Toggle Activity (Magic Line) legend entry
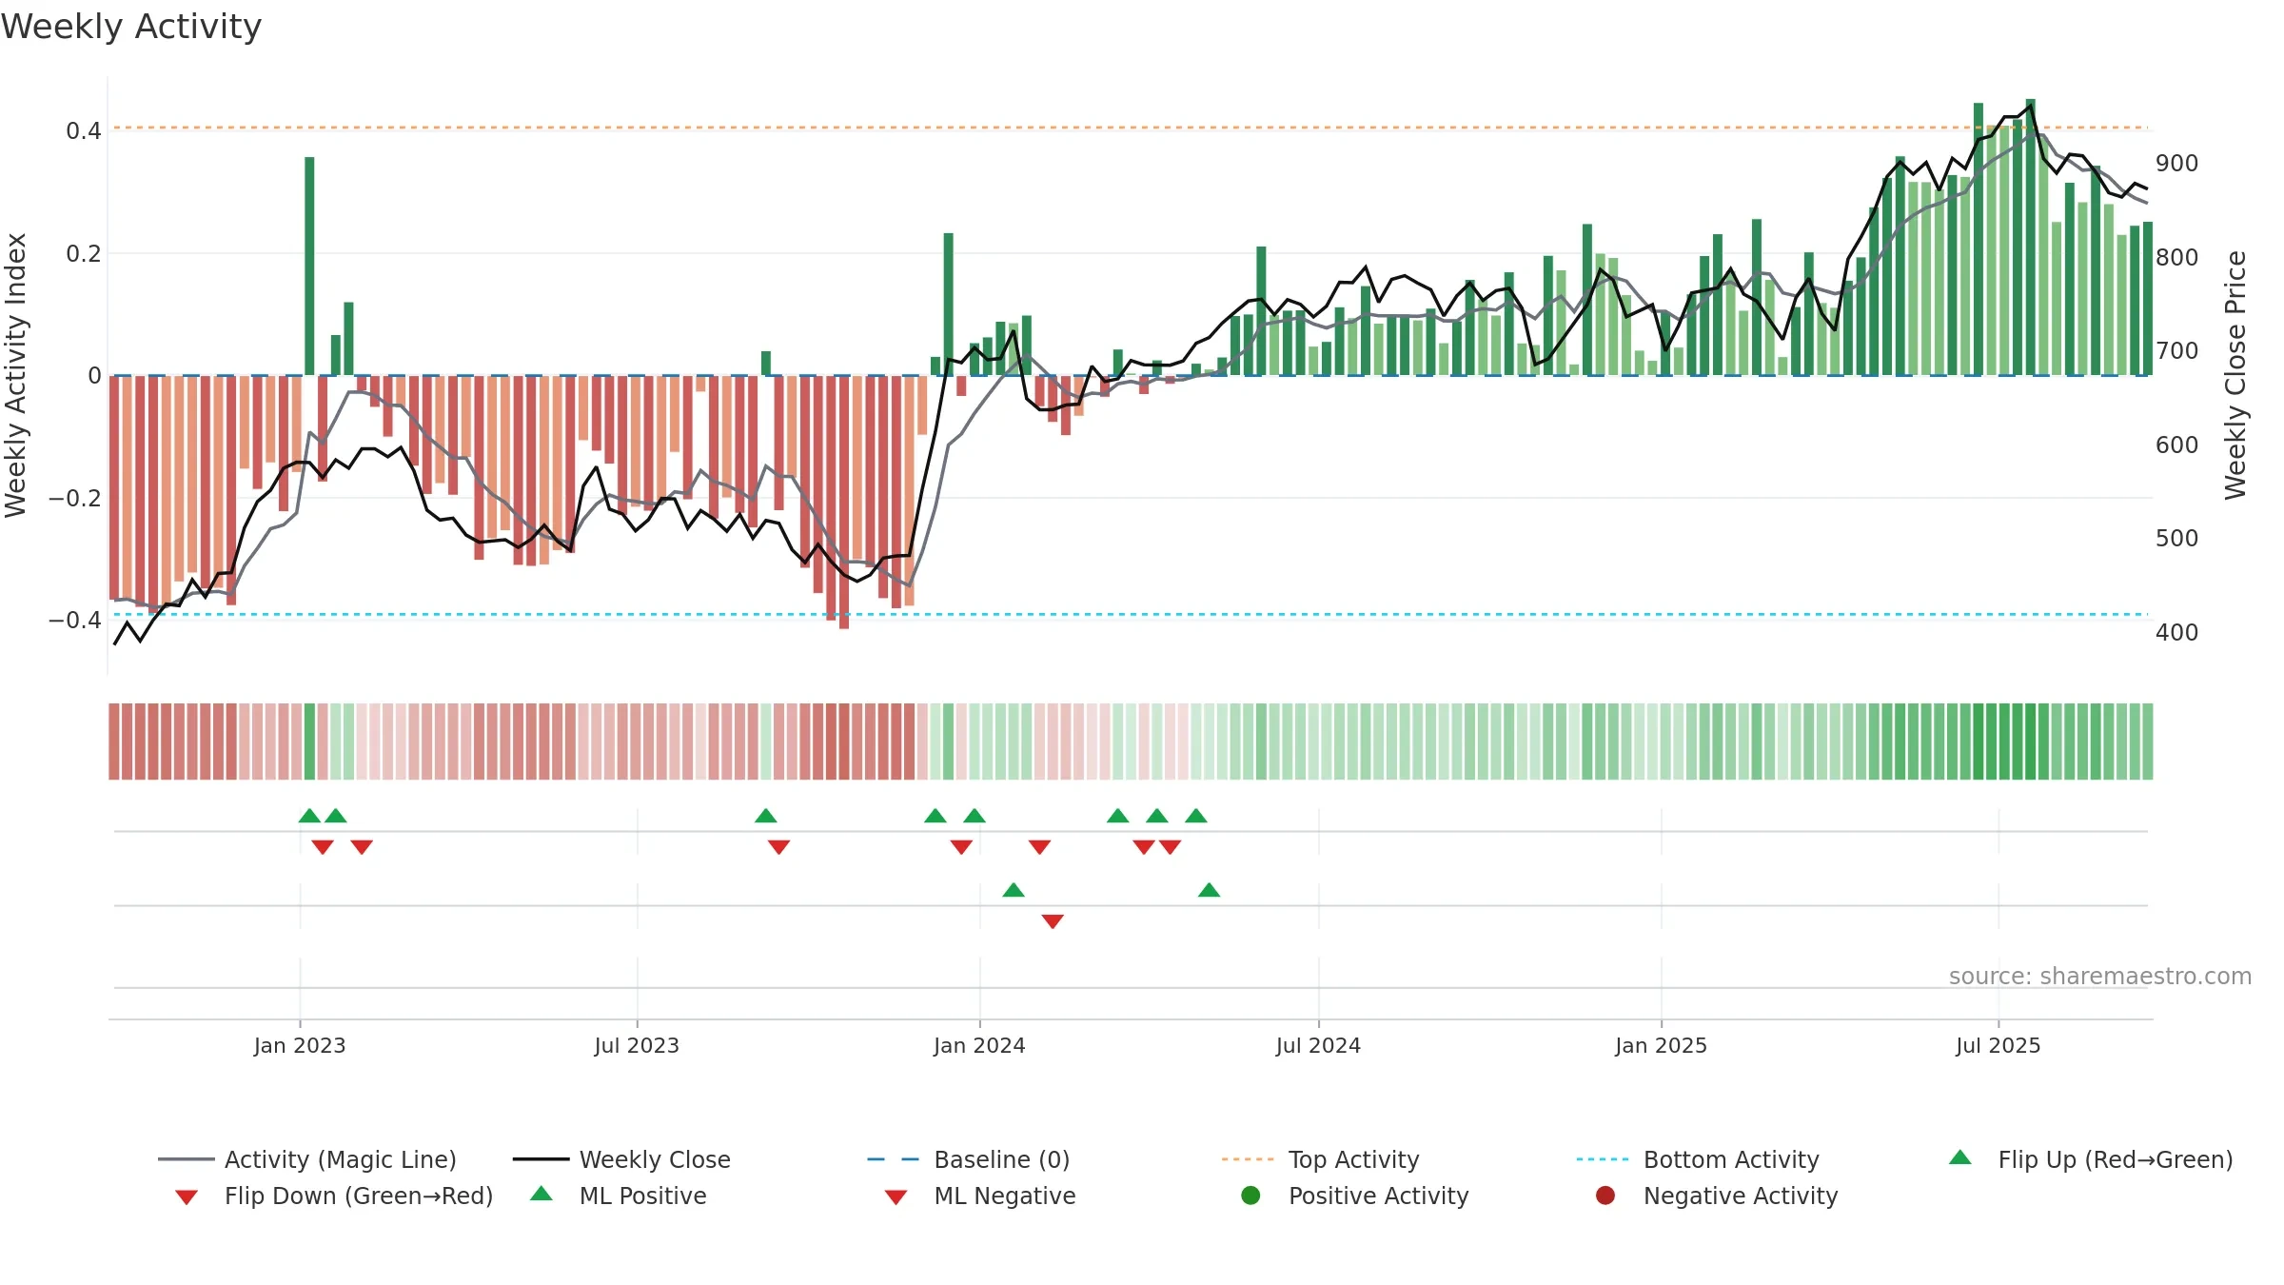The height and width of the screenshot is (1285, 2284). point(307,1159)
